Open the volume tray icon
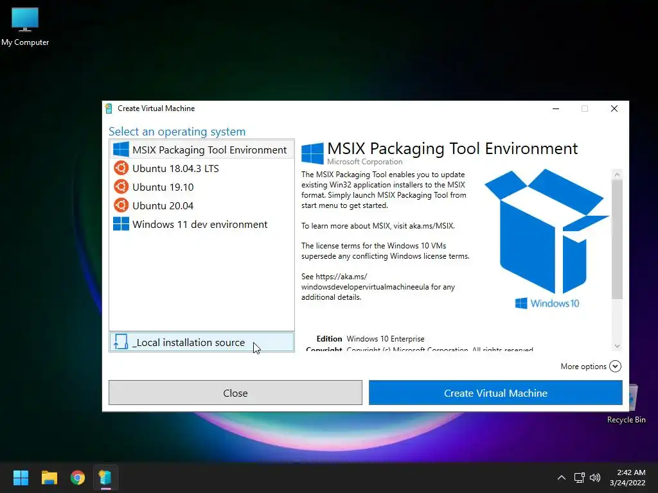The image size is (658, 493). (x=595, y=478)
